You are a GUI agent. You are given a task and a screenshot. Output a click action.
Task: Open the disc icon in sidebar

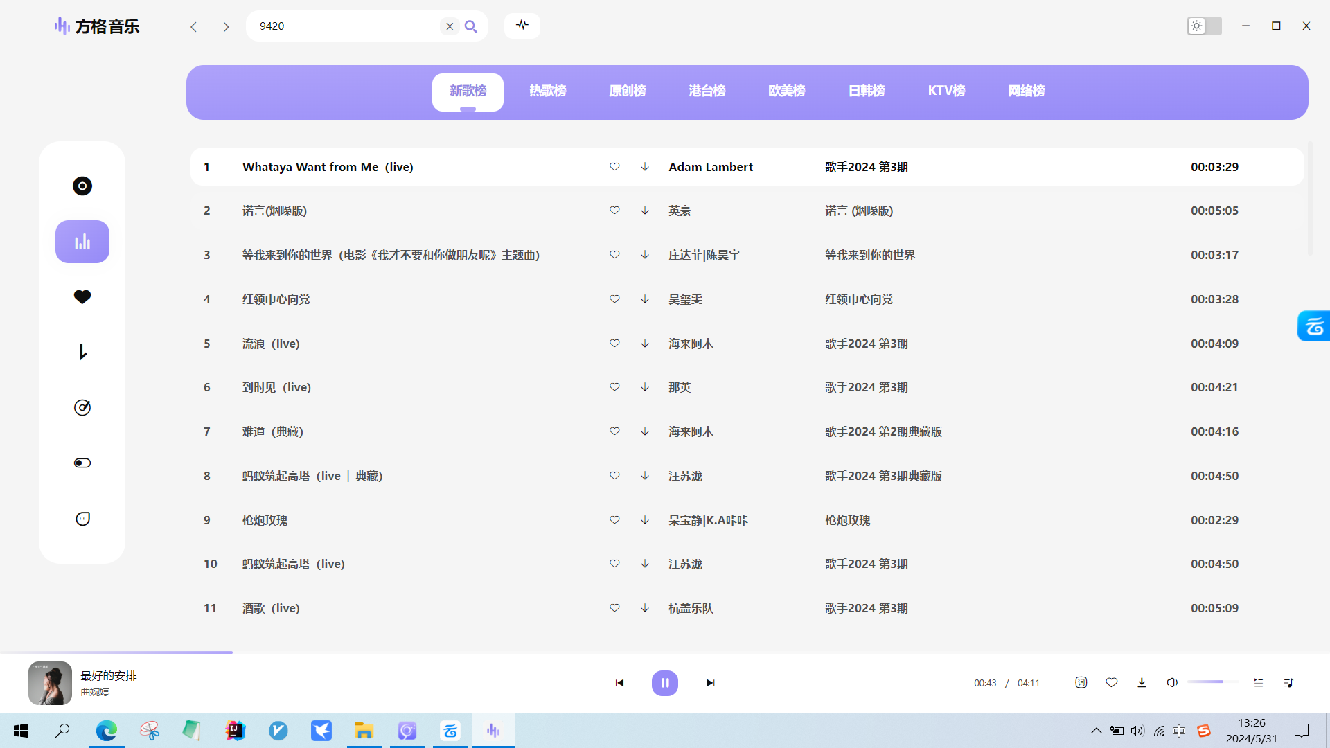tap(82, 186)
